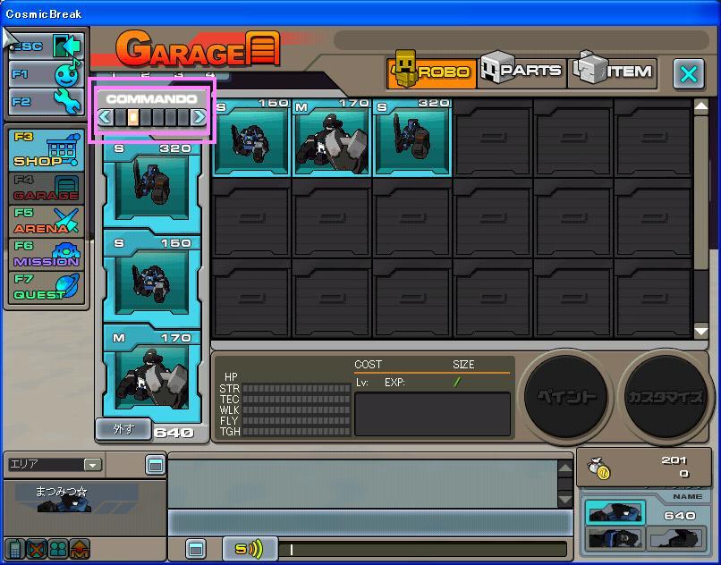Open the エリア dropdown arrow
This screenshot has width=721, height=565.
(x=92, y=465)
